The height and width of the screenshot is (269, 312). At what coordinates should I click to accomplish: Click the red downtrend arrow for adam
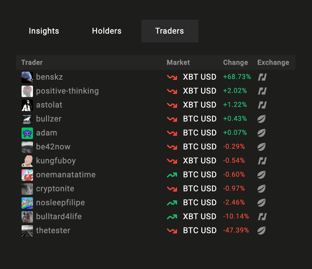(172, 133)
